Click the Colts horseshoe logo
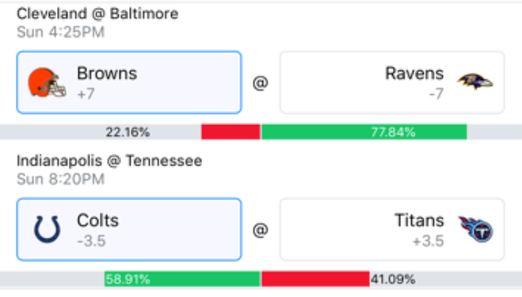 tap(47, 229)
